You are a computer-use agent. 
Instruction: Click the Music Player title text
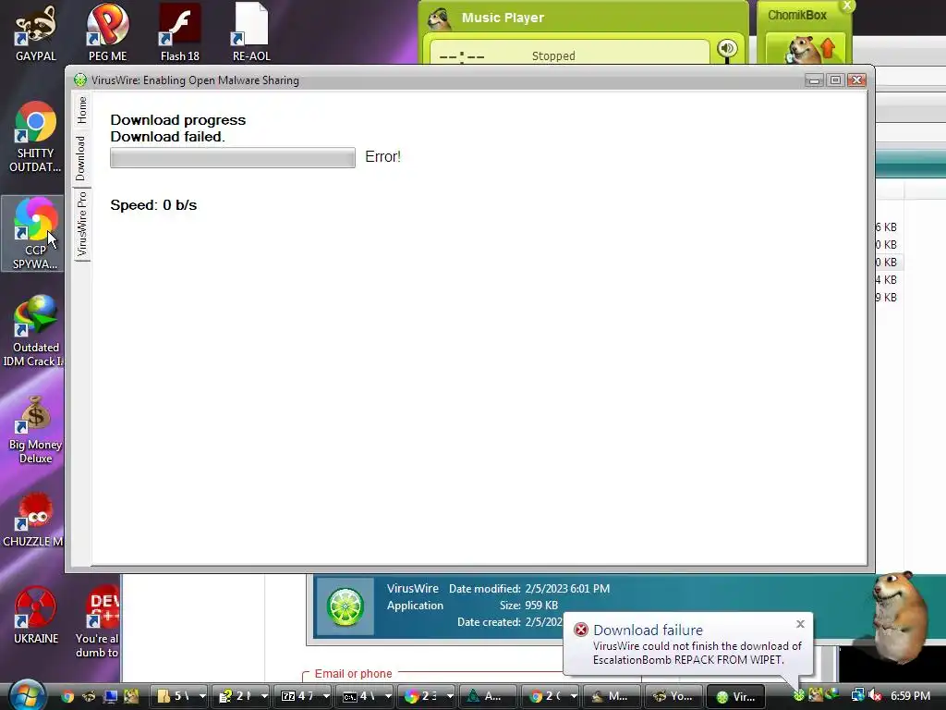pyautogui.click(x=503, y=18)
